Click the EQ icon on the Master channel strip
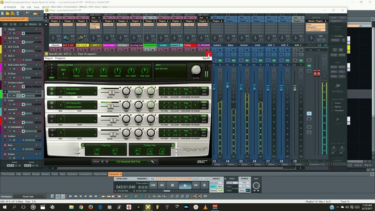This screenshot has height=211, width=375. (x=309, y=60)
